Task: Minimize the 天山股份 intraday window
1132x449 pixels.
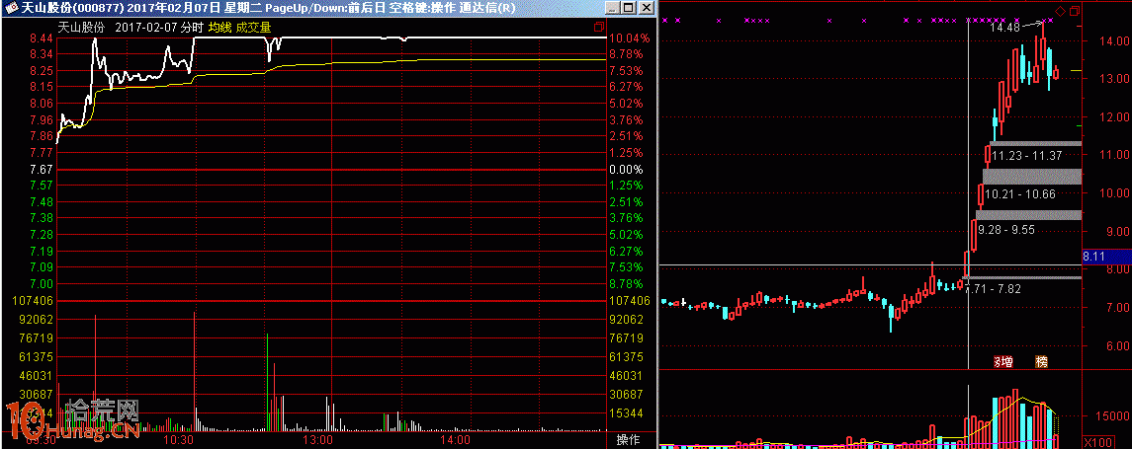Action: click(613, 8)
